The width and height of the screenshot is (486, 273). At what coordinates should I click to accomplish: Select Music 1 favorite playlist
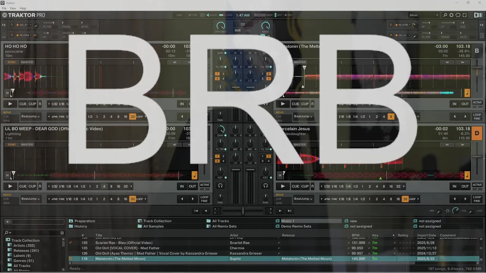[x=308, y=221]
